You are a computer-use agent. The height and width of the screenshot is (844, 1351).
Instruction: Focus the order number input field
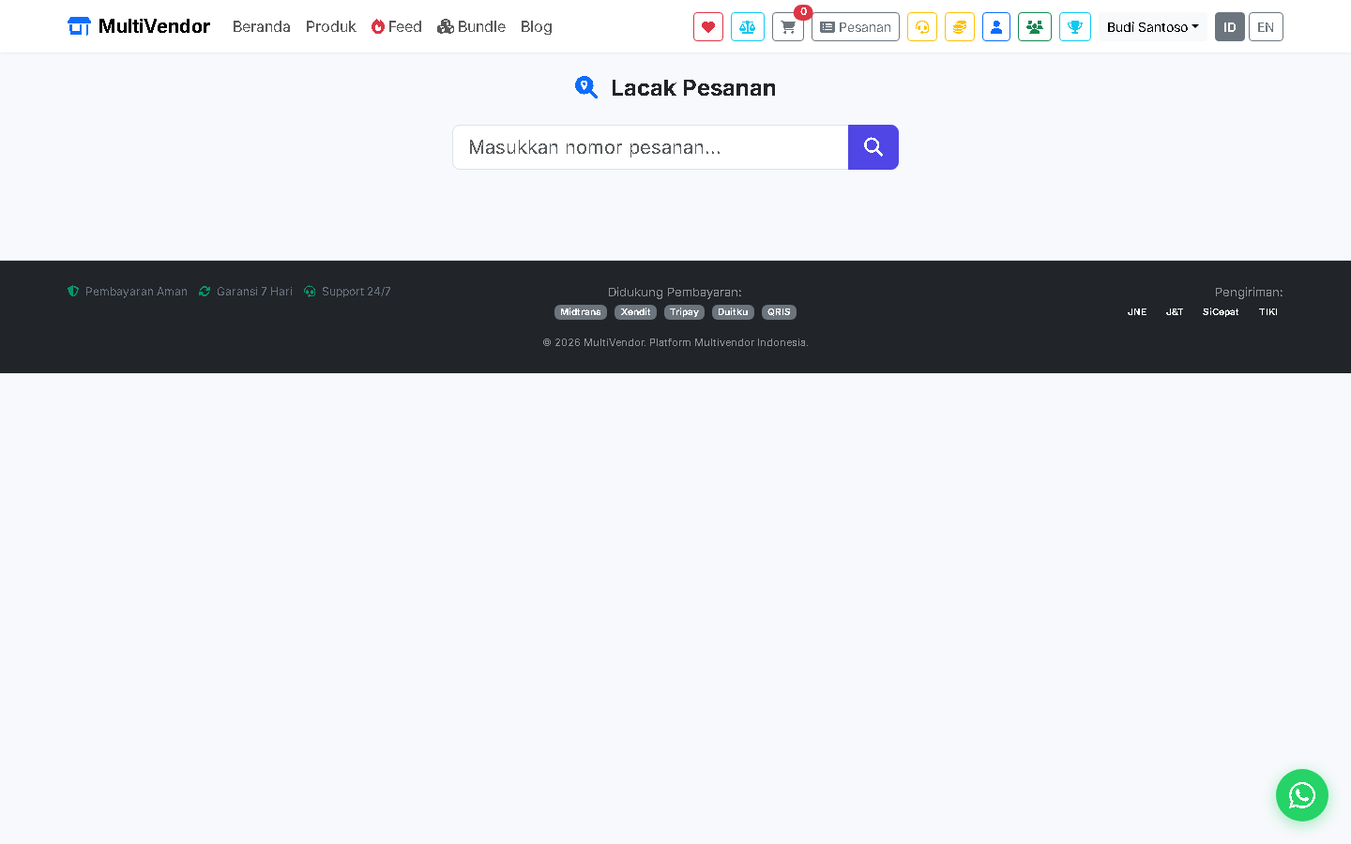[650, 147]
